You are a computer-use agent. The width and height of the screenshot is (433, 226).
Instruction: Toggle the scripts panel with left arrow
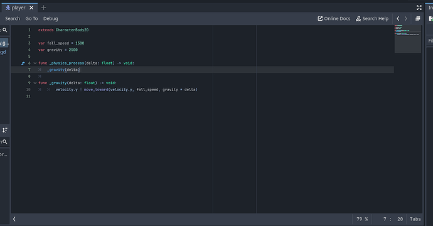14,219
